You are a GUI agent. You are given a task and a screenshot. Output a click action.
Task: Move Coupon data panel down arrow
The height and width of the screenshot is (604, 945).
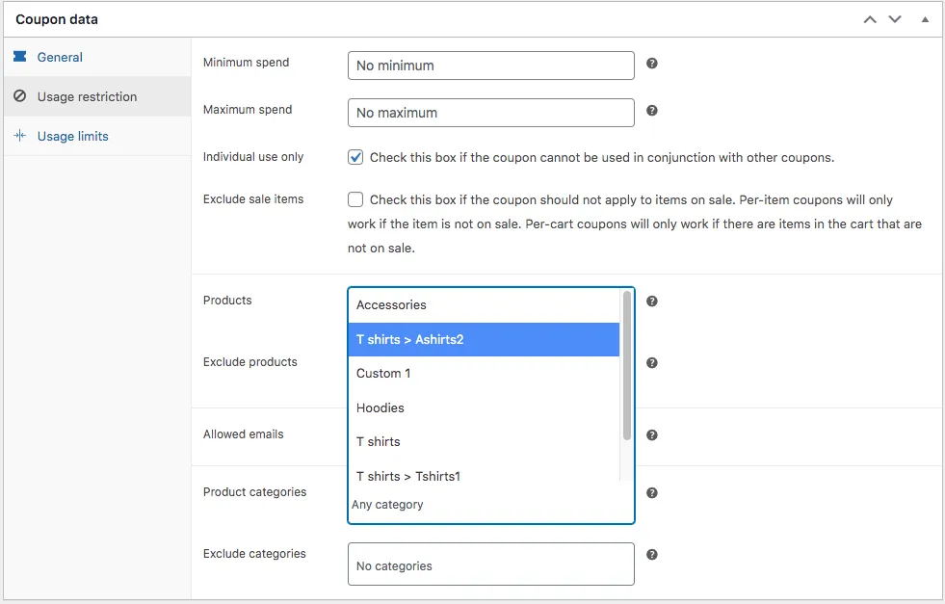(x=895, y=19)
